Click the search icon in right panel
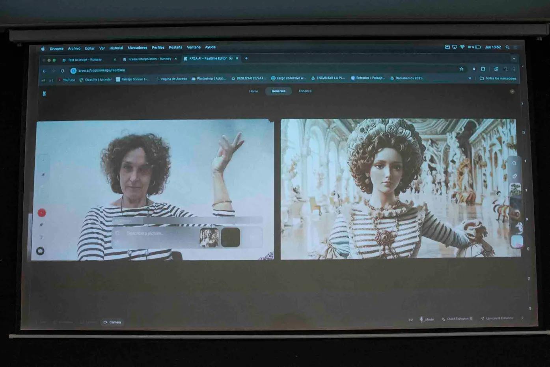Viewport: 550px width, 367px height. pos(514,163)
